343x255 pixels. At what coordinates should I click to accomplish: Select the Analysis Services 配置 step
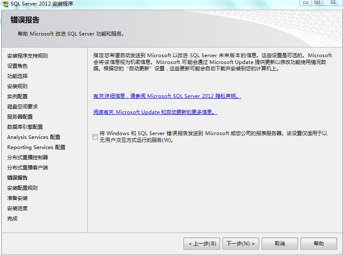[33, 137]
